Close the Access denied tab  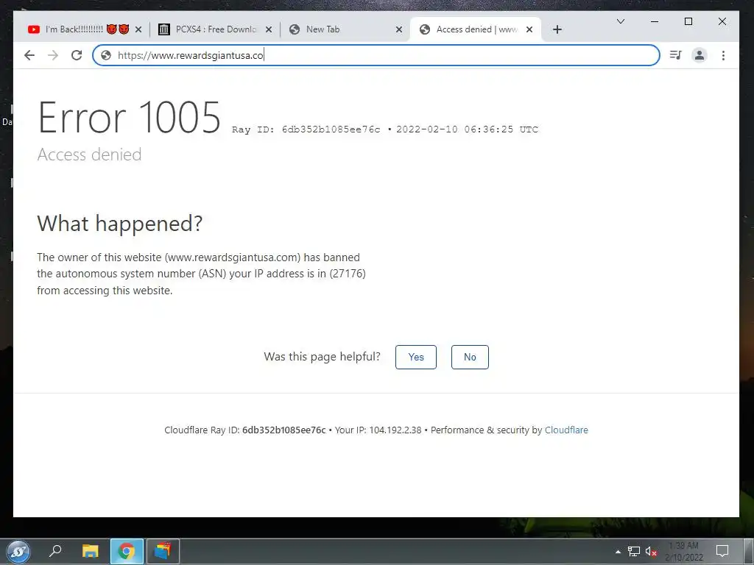[x=529, y=29]
